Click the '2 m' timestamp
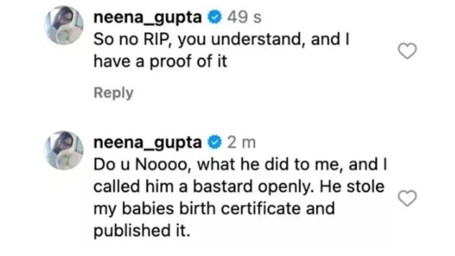 pyautogui.click(x=241, y=143)
